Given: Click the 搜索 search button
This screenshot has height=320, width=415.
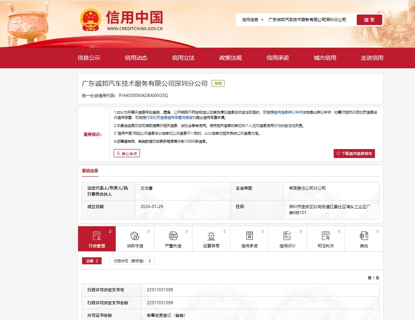Looking at the screenshot, I should click(369, 20).
